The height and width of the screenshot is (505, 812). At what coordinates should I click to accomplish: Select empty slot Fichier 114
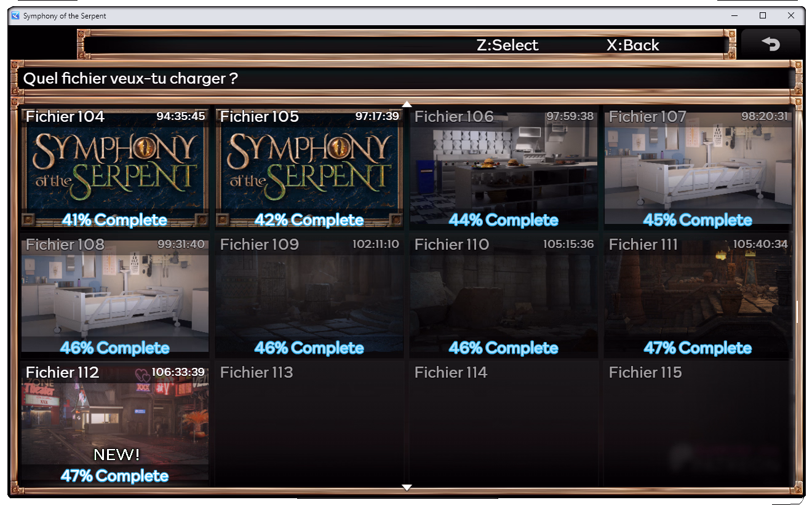point(504,424)
